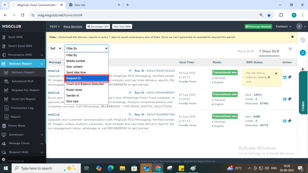
Task: Click browser address bar URL
Action: pos(60,15)
